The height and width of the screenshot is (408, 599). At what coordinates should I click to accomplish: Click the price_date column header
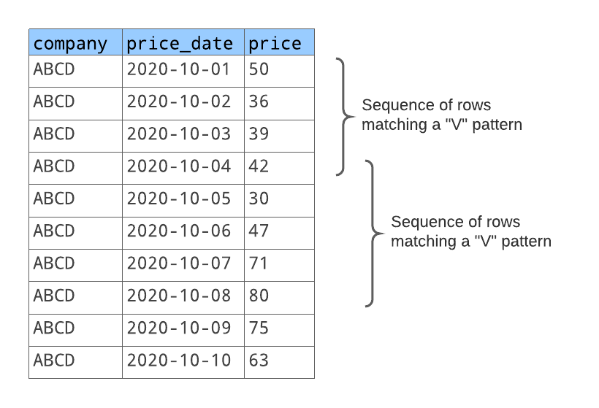point(180,43)
